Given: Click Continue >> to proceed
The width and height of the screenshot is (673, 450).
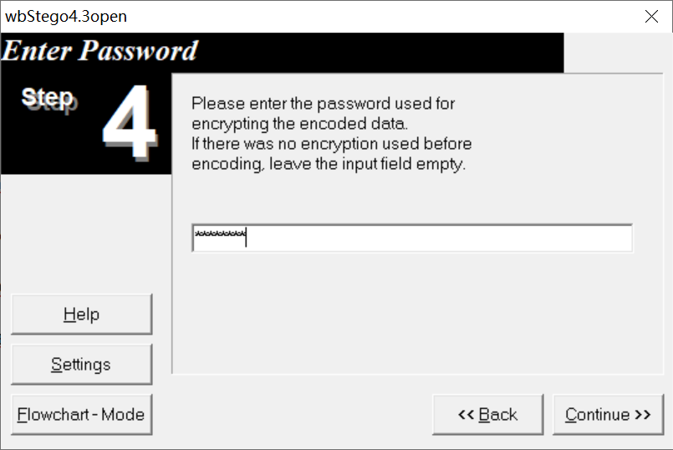Looking at the screenshot, I should click(x=608, y=414).
